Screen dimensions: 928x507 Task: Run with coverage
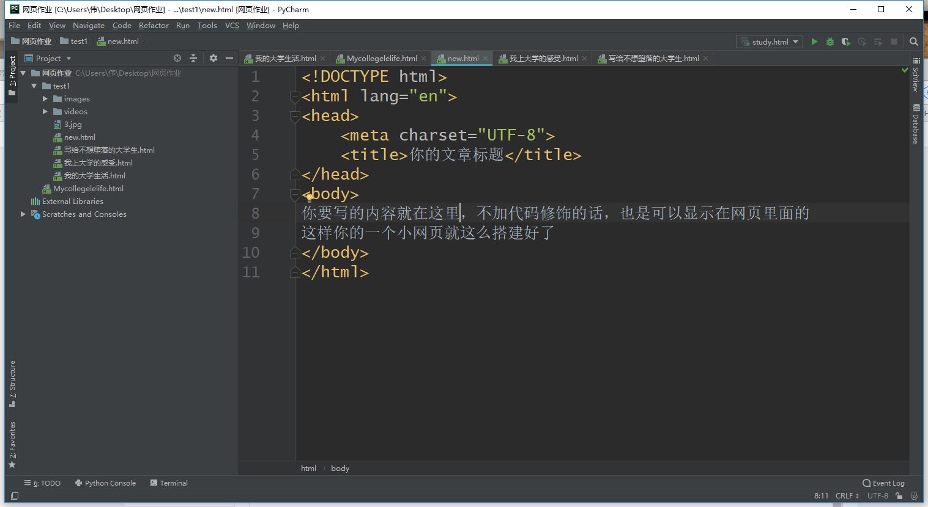(x=845, y=42)
